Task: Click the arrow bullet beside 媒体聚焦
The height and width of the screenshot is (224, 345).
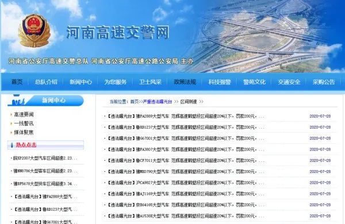Action: pyautogui.click(x=11, y=132)
